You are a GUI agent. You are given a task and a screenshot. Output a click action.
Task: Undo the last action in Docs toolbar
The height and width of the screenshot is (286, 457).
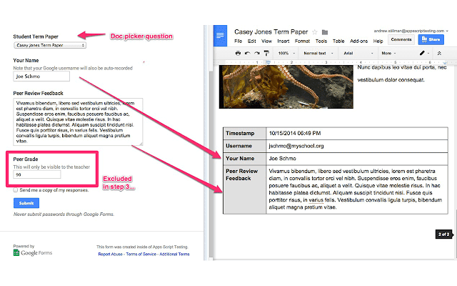(x=248, y=53)
